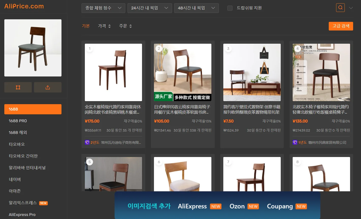
Task: Click the NEW badge next to AliExpress banner
Action: (216, 206)
